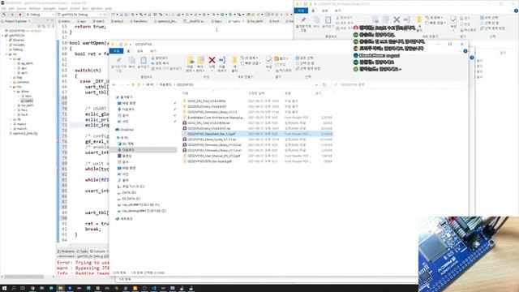519x292 pixels.
Task: Open the Console tab in Eclipse bottom panel
Action: (x=97, y=251)
